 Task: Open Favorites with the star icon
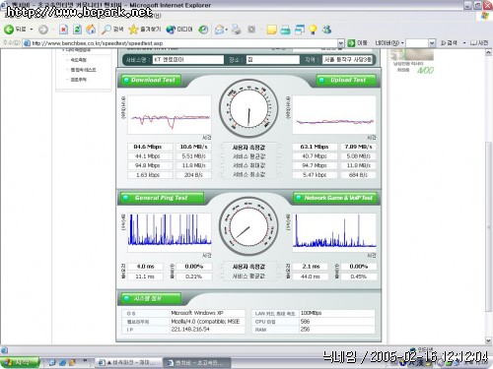[133, 30]
